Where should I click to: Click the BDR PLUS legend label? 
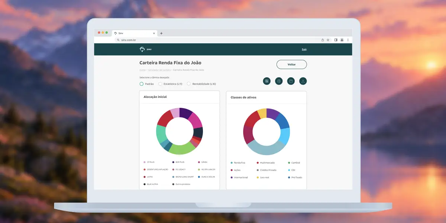tap(180, 162)
